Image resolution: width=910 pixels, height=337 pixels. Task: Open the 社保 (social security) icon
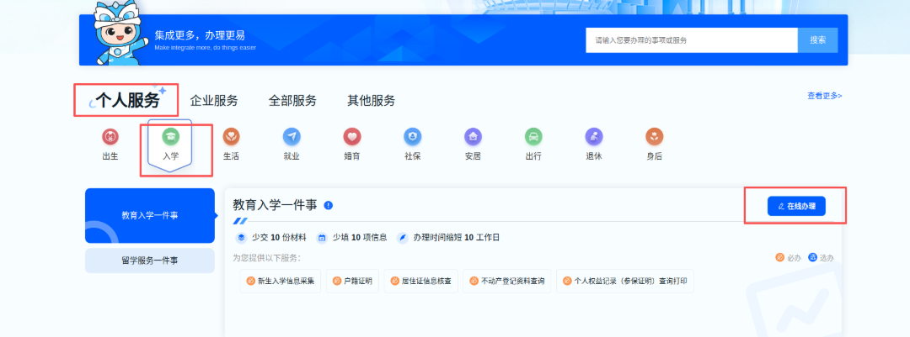pos(412,137)
